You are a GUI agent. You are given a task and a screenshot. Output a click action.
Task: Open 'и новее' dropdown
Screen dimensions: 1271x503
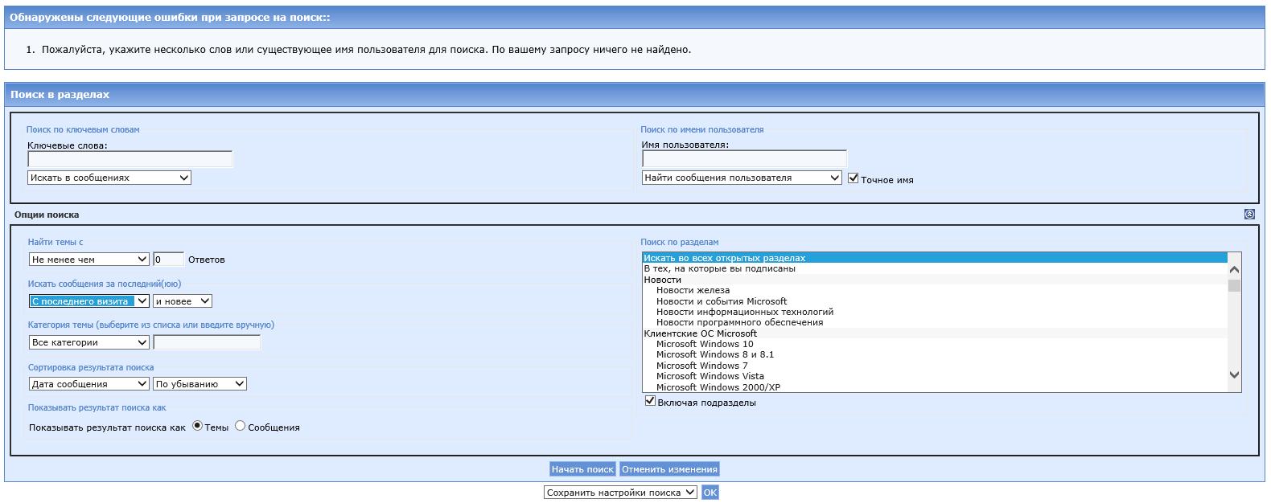coord(183,301)
